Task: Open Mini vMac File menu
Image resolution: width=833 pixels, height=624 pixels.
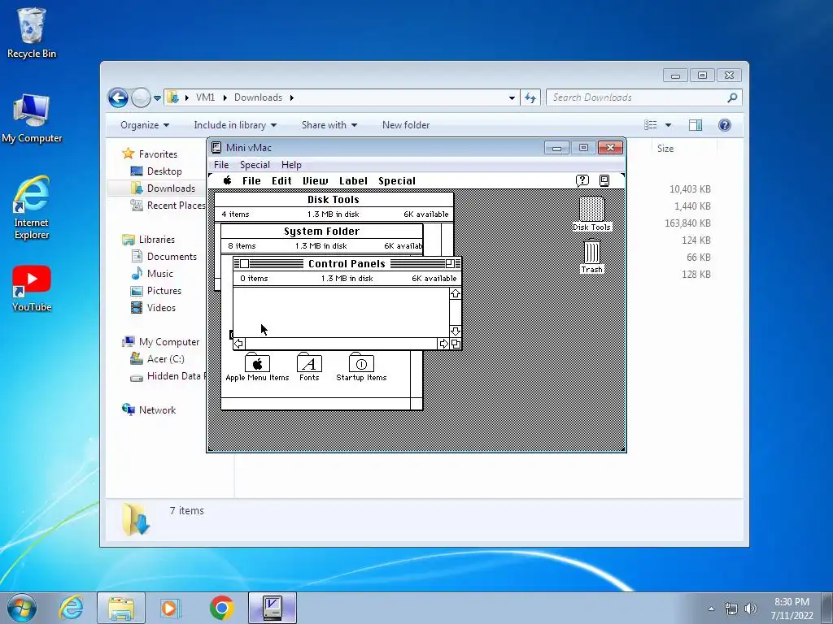Action: tap(221, 164)
